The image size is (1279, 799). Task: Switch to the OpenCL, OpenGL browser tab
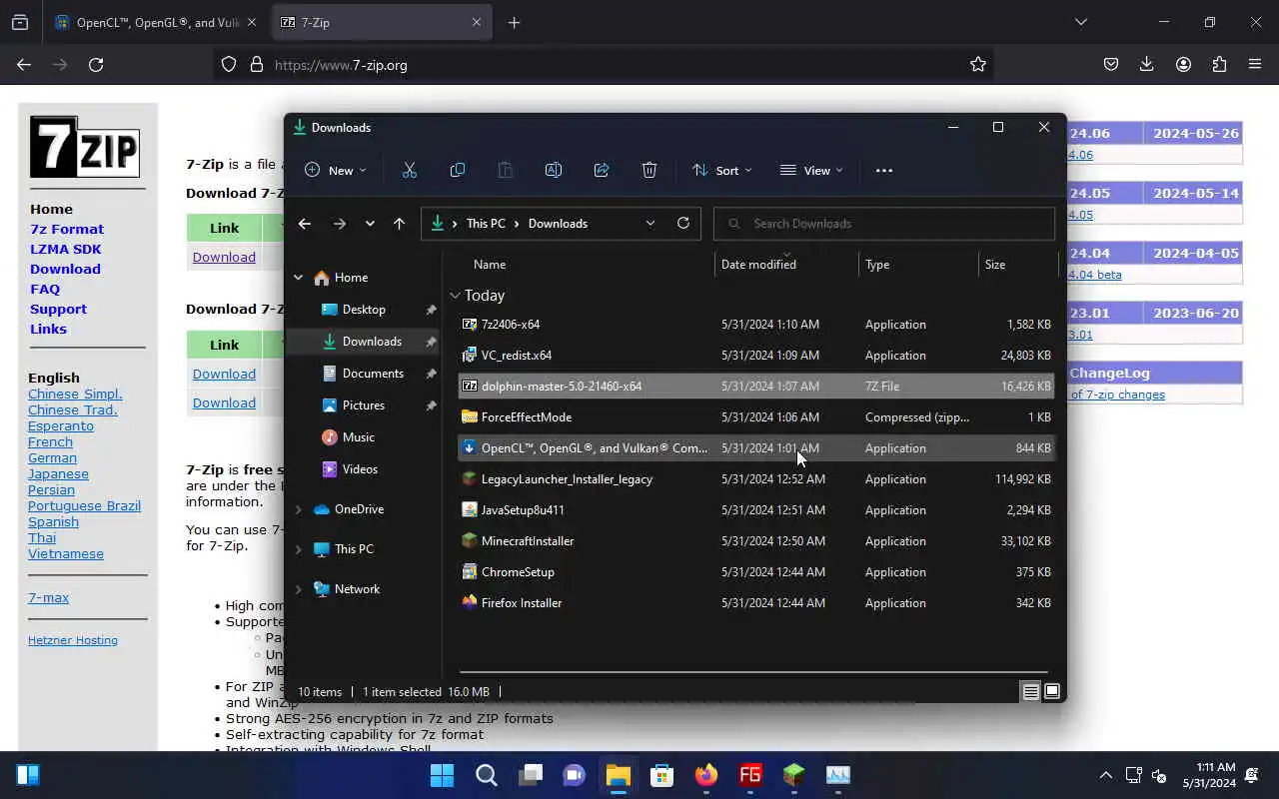(x=156, y=22)
